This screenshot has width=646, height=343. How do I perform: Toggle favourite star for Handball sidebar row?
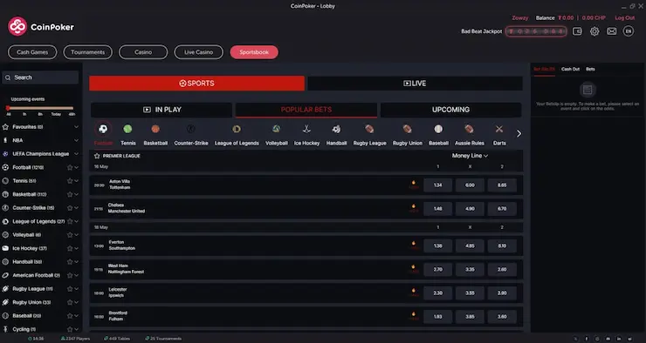click(x=70, y=262)
